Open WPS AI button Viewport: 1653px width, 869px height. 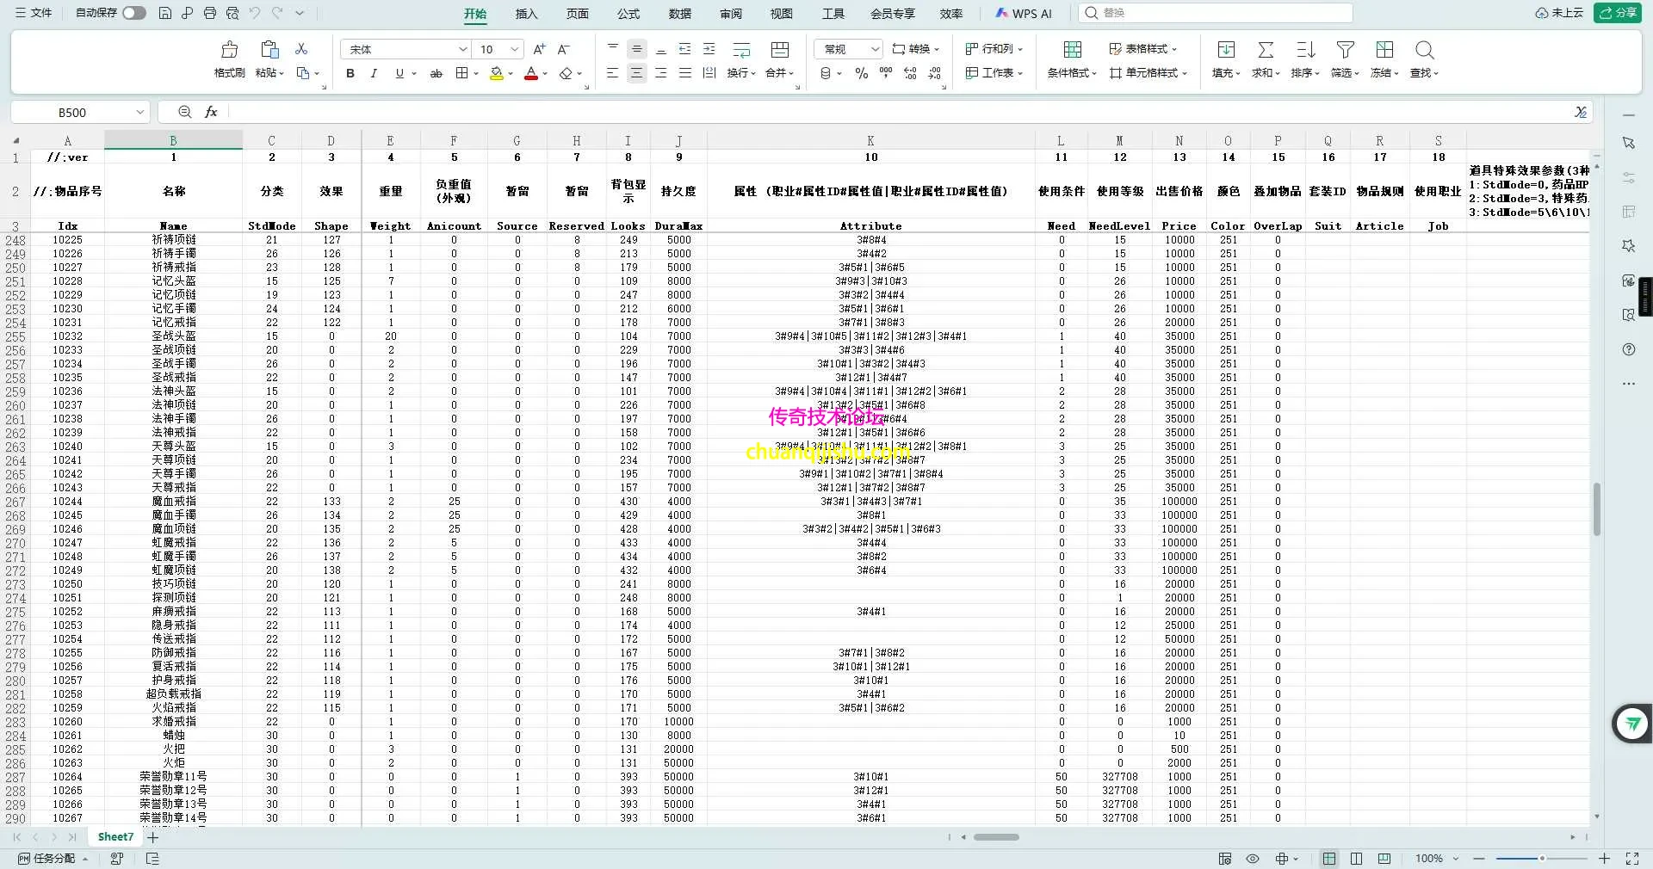click(x=1024, y=14)
